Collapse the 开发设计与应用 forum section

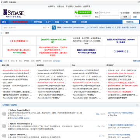pyautogui.click(x=137, y=105)
